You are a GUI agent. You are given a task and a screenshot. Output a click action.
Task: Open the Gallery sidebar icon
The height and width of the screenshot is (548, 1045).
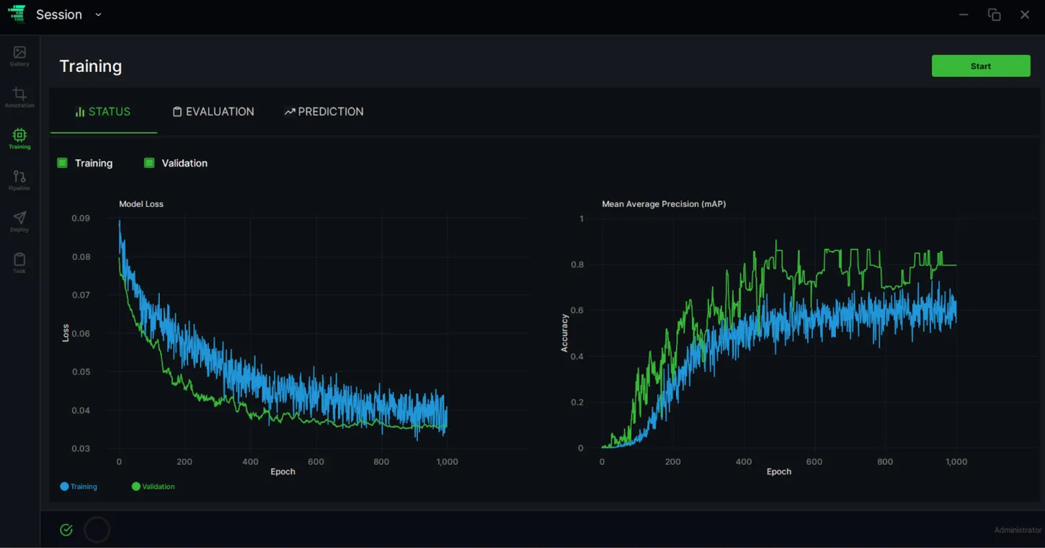19,56
